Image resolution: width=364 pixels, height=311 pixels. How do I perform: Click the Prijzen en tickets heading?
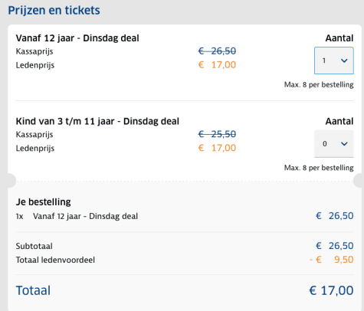click(x=54, y=11)
